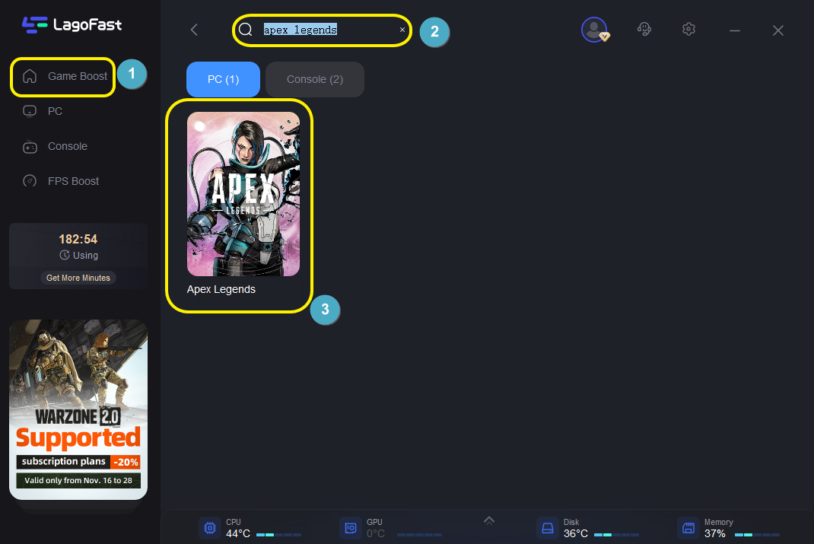The image size is (814, 544).
Task: Open the Game Boost section
Action: coord(63,77)
